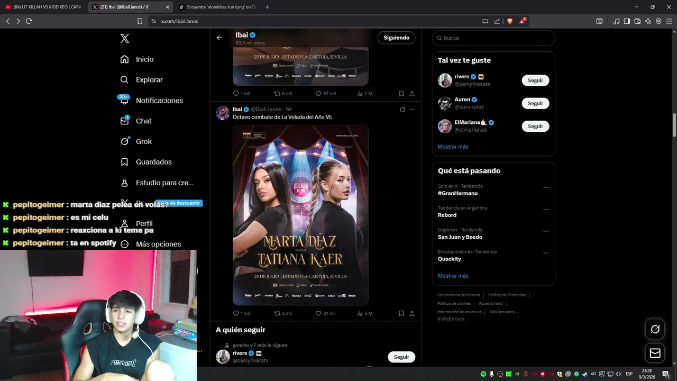
Task: Open options for Quackity trend
Action: point(546,253)
